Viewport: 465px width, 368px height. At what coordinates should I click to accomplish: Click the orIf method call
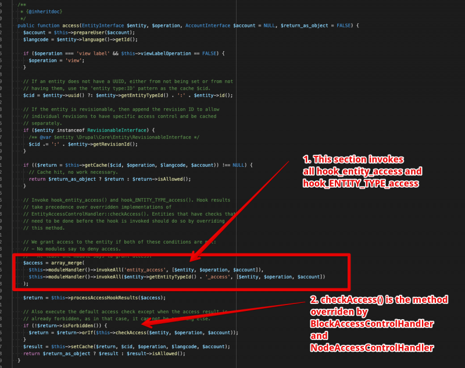88,333
